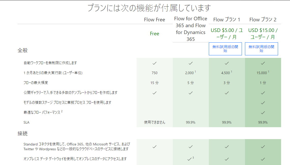This screenshot has width=290, height=165.
Task: Click the モデルの複数ステージ プロセス row label
Action: tap(67, 103)
